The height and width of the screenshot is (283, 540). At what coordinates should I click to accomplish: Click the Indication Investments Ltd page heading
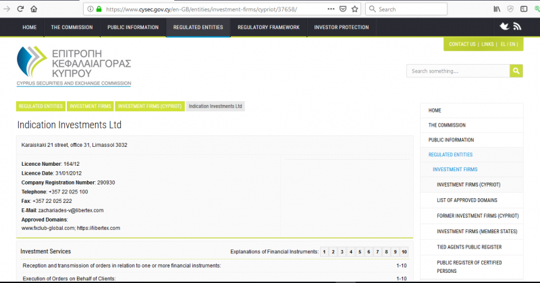70,125
